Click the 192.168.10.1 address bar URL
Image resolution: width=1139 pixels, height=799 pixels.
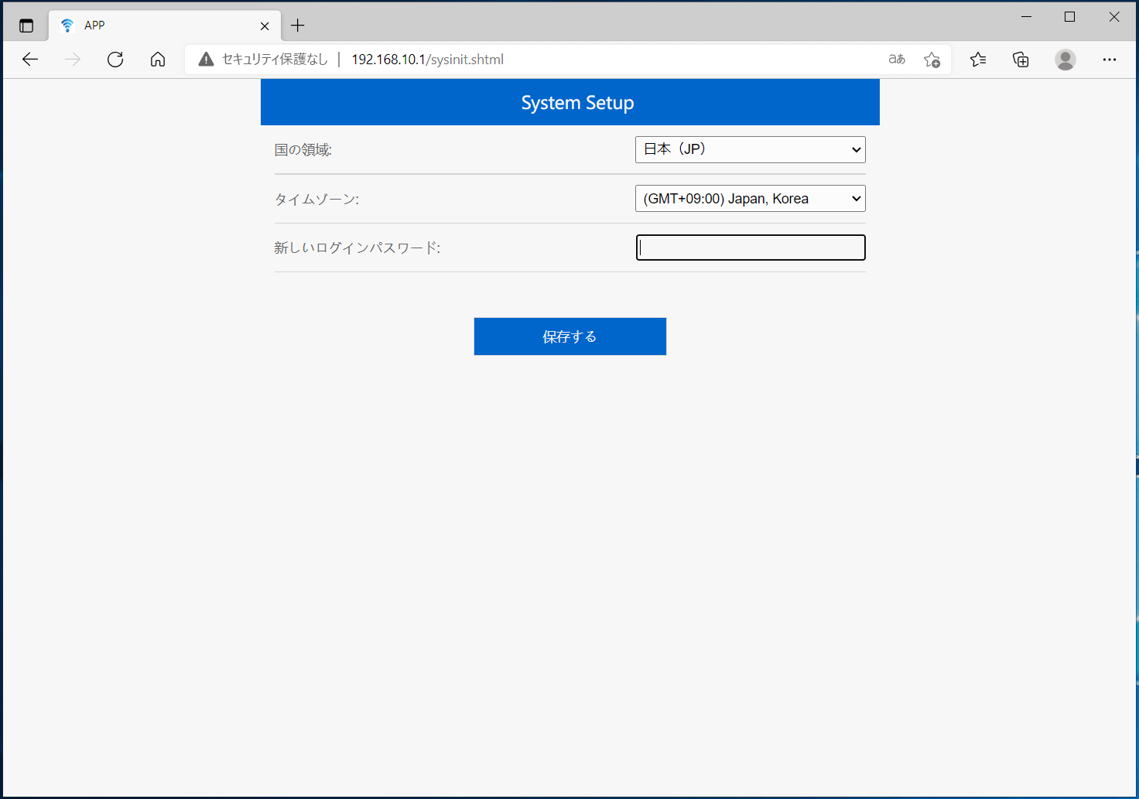427,60
